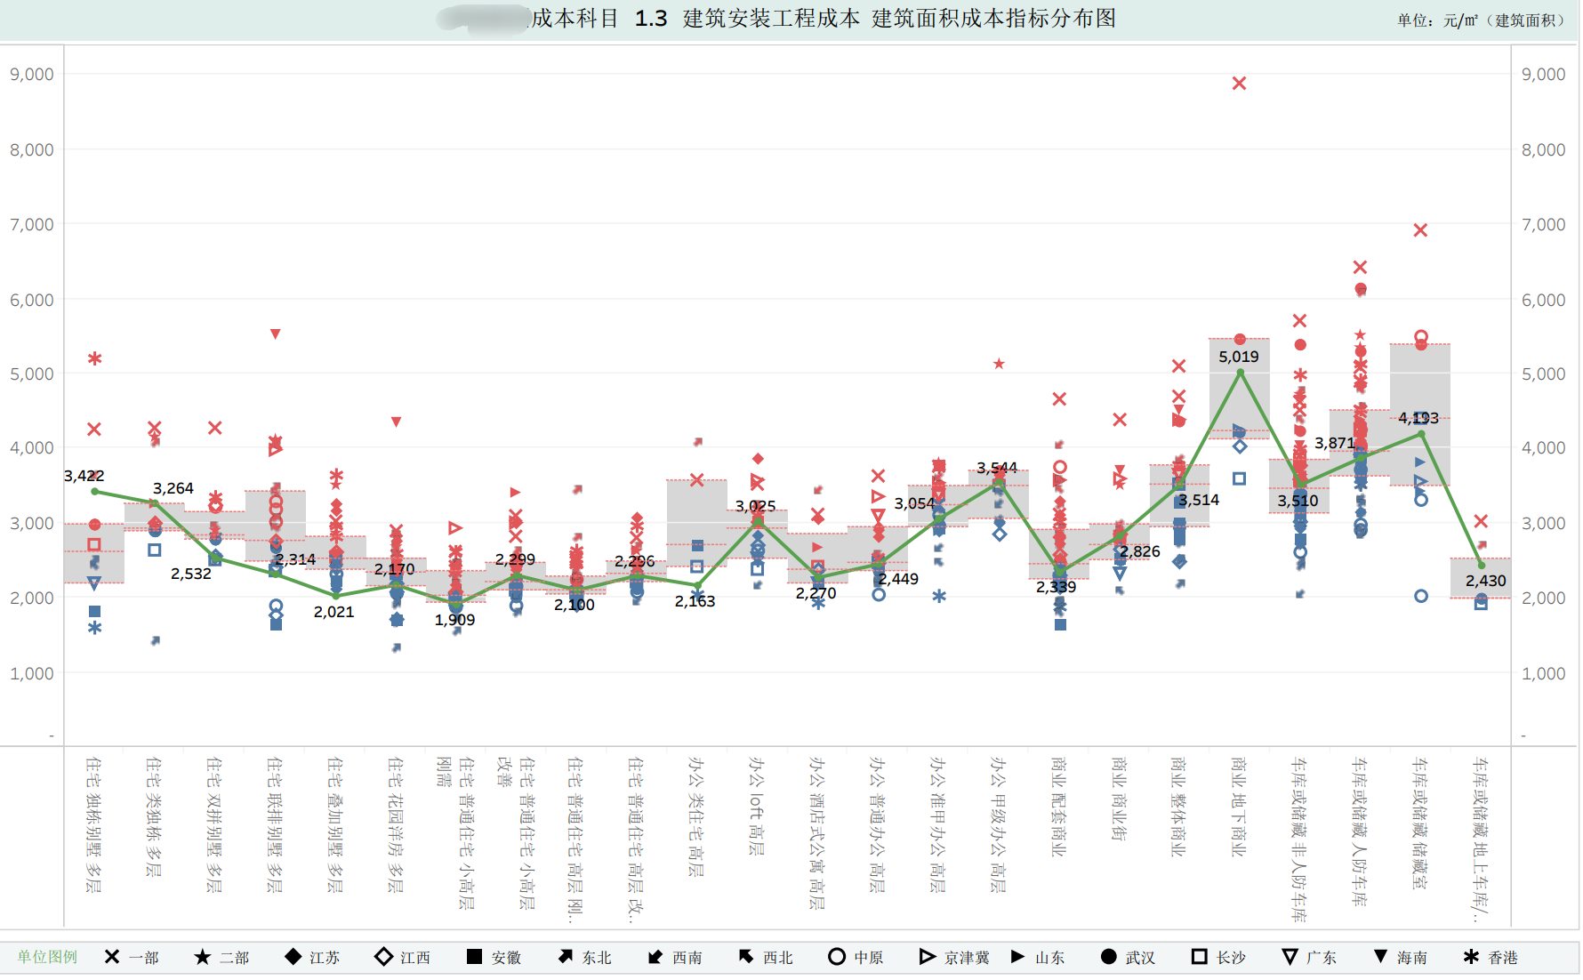The width and height of the screenshot is (1583, 980).
Task: Click the filled square icon for 安徽
Action: 474,957
